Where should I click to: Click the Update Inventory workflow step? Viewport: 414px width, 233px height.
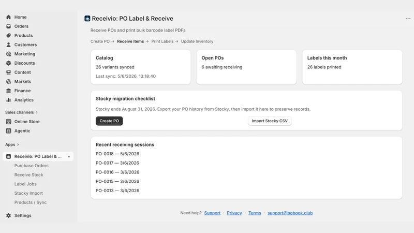pyautogui.click(x=197, y=41)
